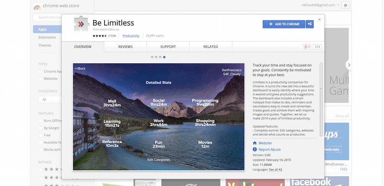Click the 279 plus-one count
384x186 pixels.
[317, 47]
